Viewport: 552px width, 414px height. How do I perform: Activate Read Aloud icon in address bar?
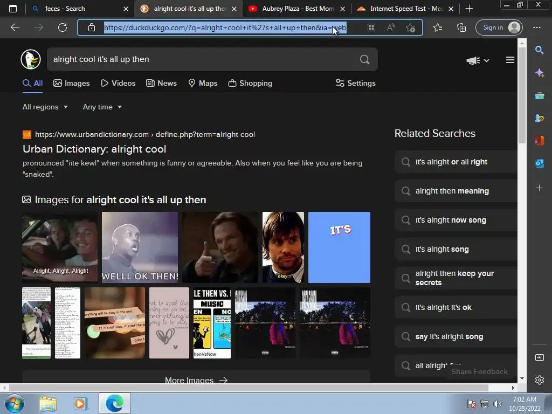[x=391, y=27]
